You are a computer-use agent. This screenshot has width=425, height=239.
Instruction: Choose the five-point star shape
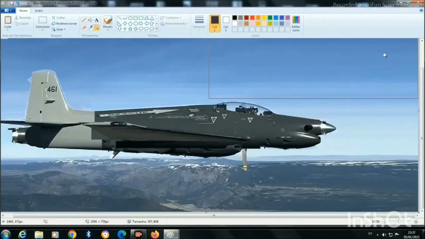130,29
